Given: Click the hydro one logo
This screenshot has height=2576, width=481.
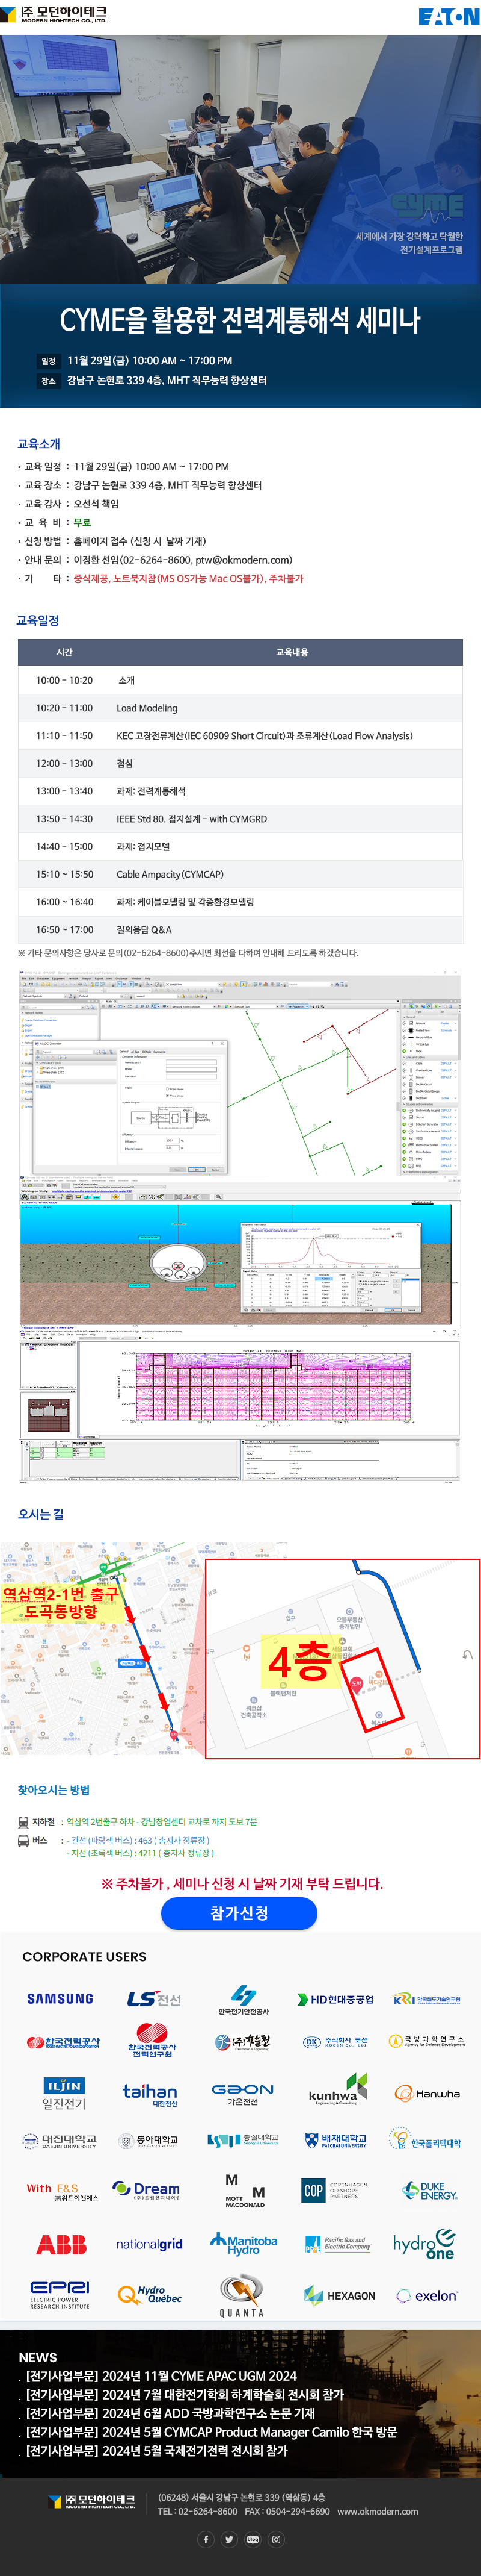Looking at the screenshot, I should 424,2245.
